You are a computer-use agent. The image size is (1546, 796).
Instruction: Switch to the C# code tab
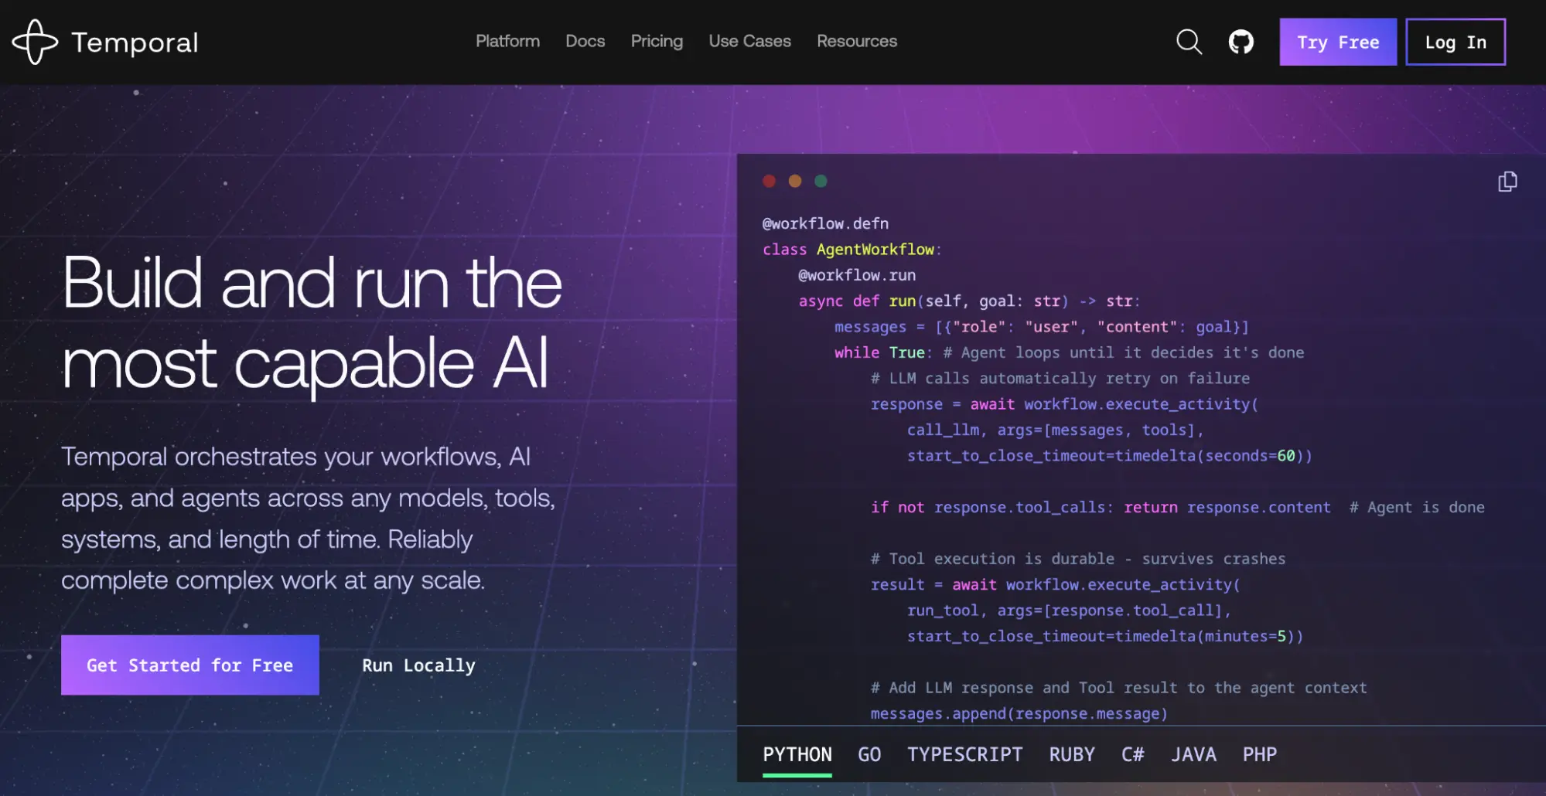(1133, 754)
